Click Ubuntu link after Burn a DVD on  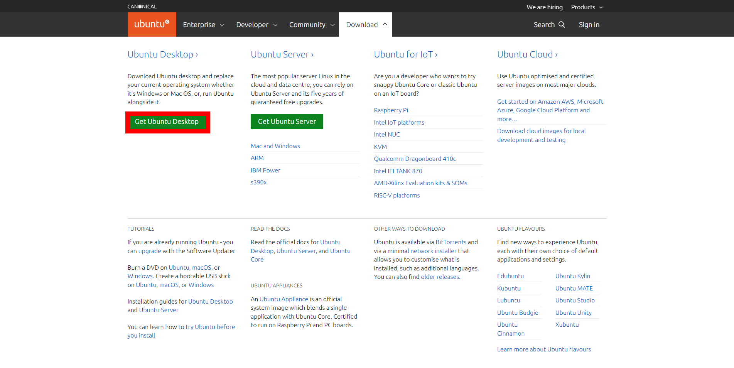tap(179, 268)
